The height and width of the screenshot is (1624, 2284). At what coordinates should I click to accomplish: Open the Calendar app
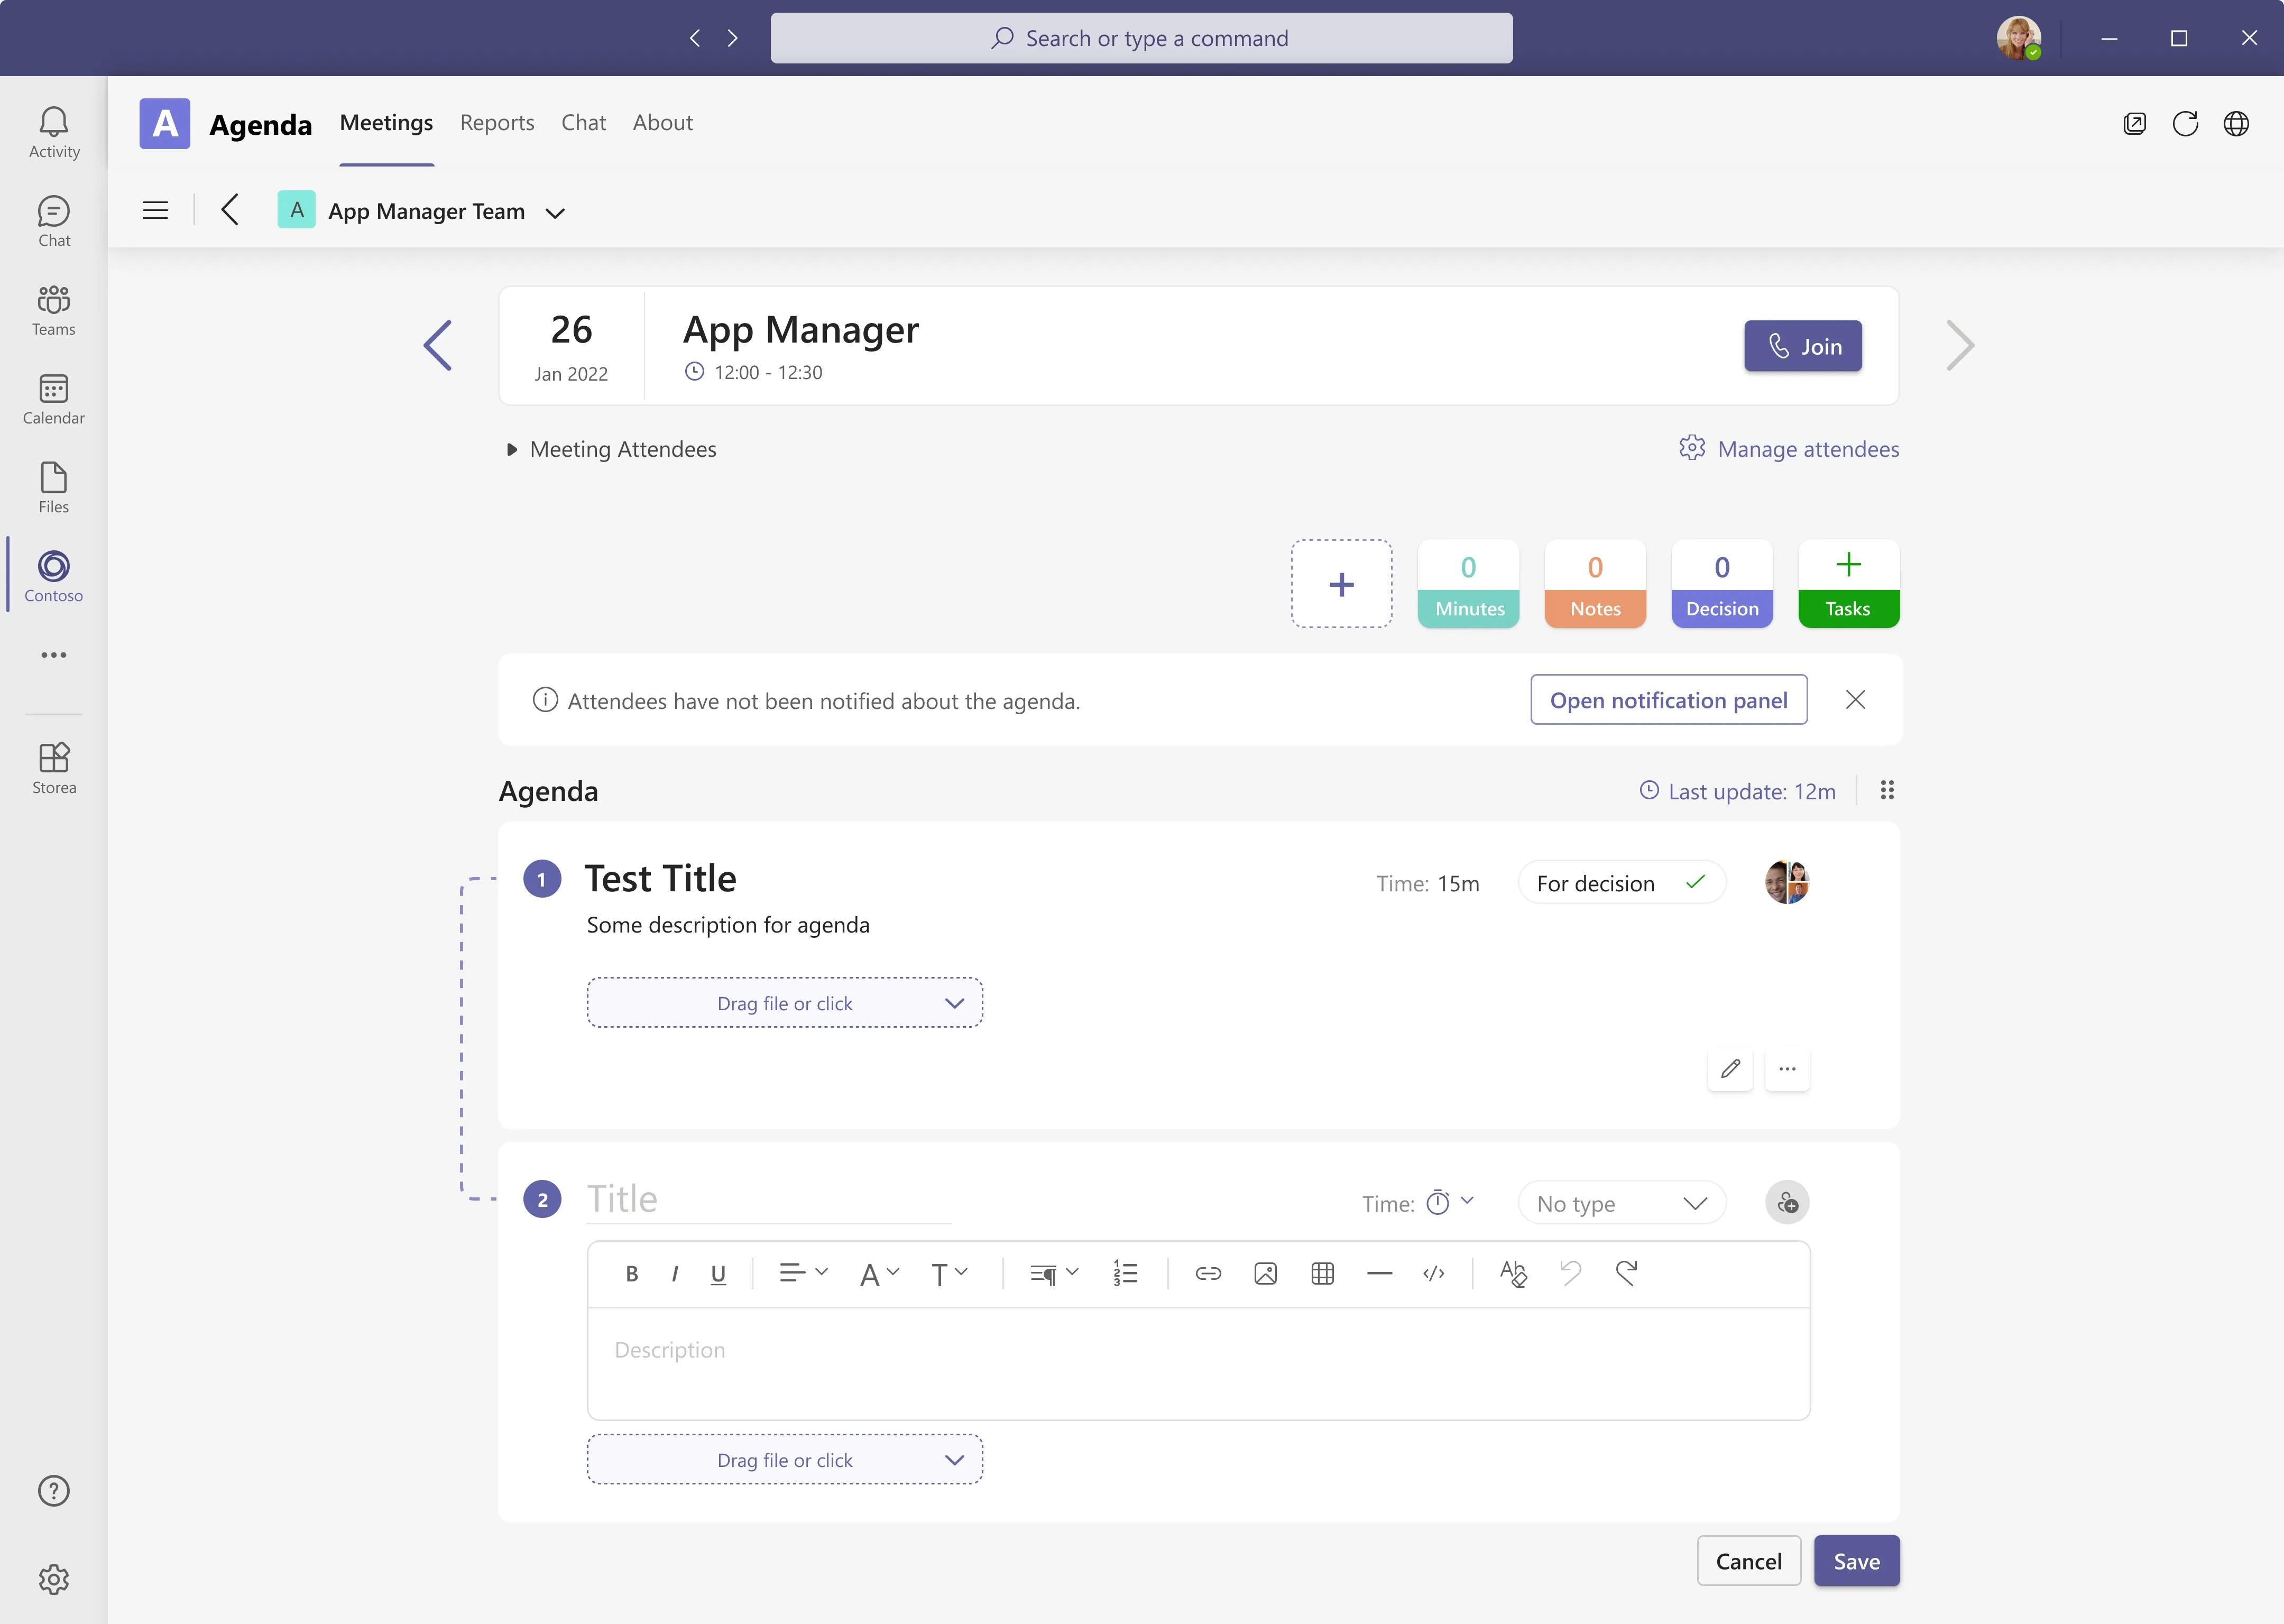(x=54, y=400)
